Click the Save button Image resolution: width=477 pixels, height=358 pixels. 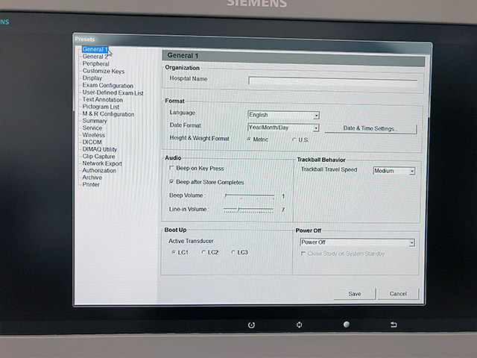point(355,294)
